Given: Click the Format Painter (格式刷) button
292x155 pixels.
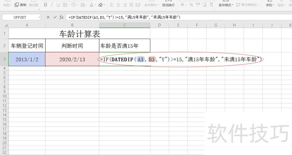Looking at the screenshot, I should (x=34, y=5).
